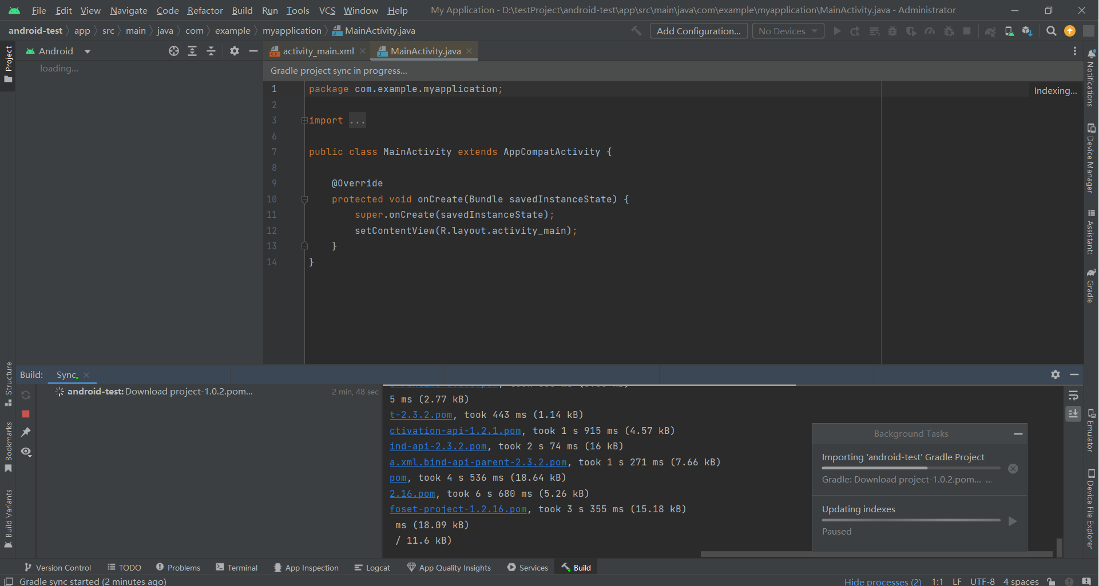Toggle the Project tool window strip button
1099x586 pixels.
point(8,65)
